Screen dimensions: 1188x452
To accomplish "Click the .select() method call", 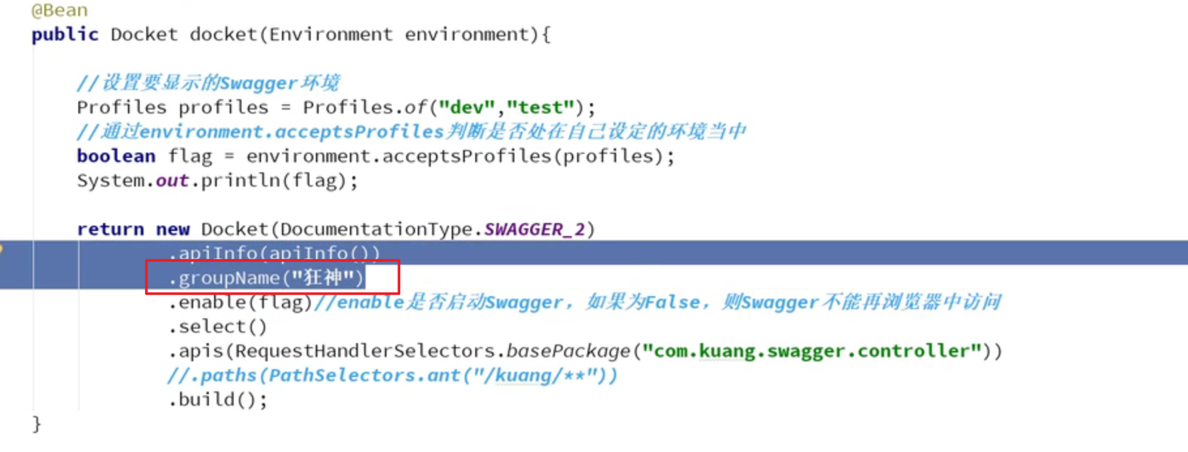I will (217, 327).
